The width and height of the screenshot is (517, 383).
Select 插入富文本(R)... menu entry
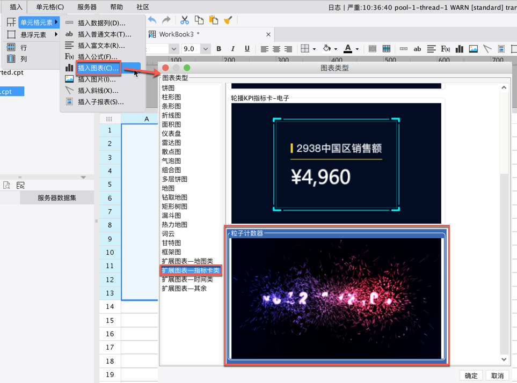coord(103,46)
